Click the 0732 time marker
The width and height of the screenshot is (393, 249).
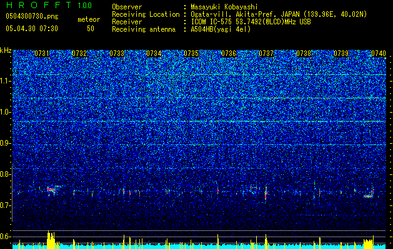coord(79,54)
